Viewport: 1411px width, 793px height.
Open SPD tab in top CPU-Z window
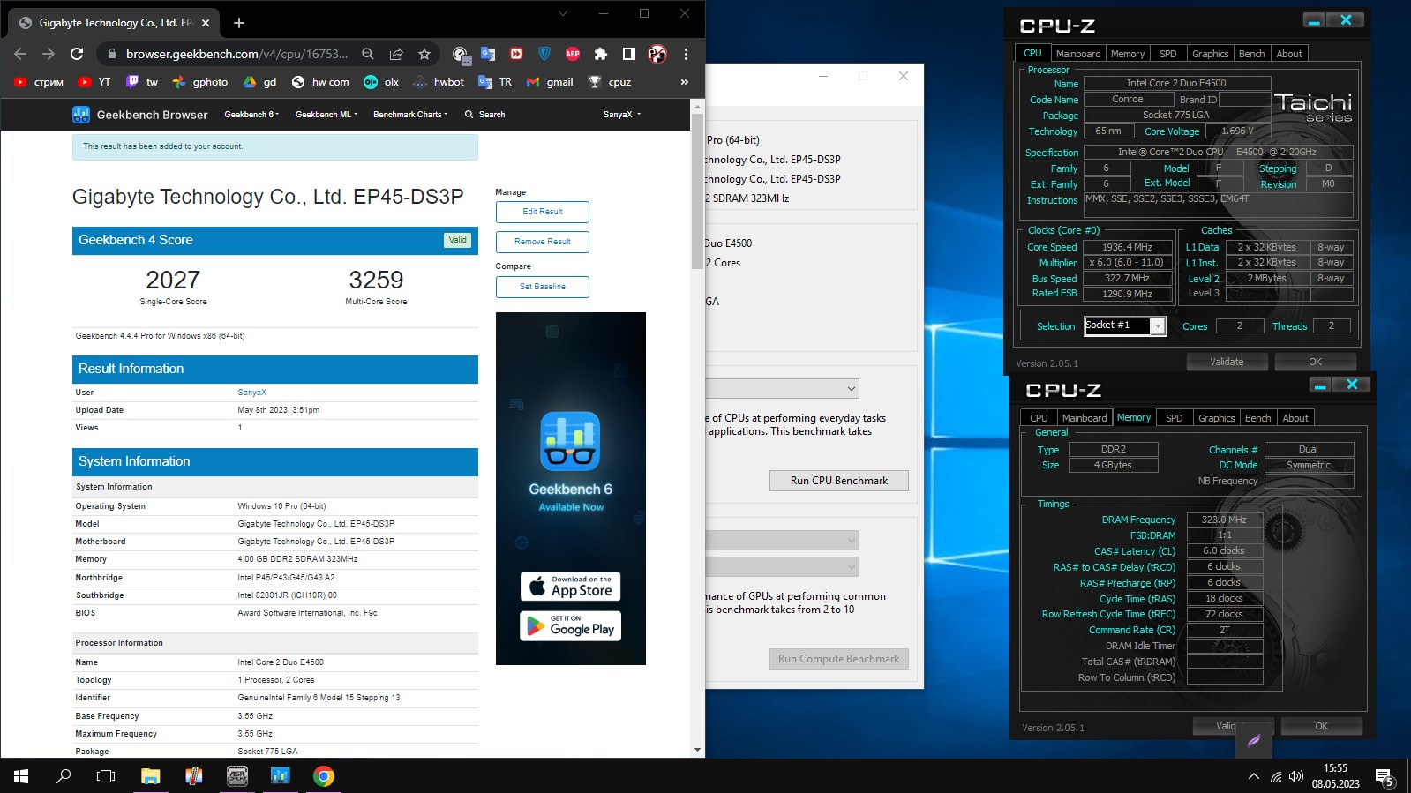click(x=1168, y=54)
